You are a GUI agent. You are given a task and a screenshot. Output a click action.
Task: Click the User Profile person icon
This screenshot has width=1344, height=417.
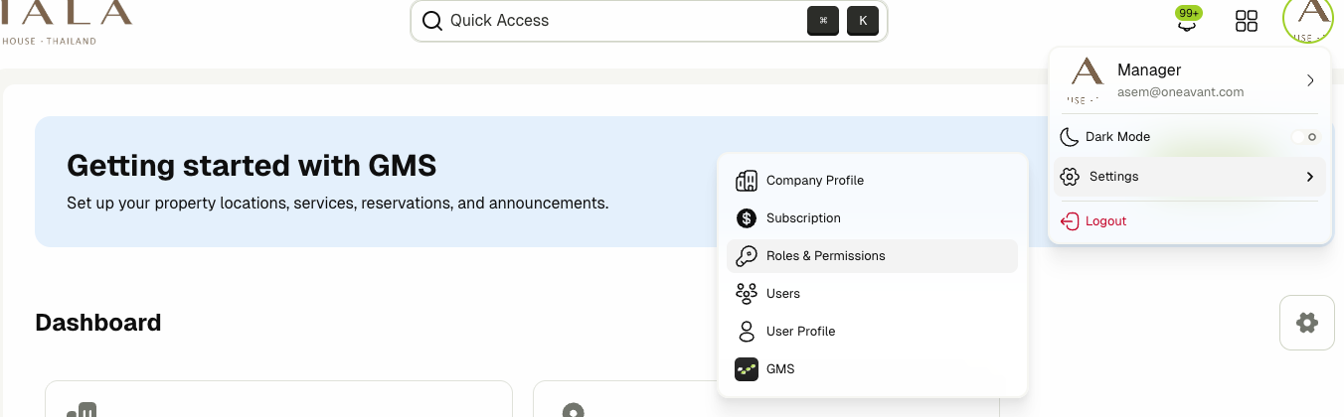pos(746,332)
